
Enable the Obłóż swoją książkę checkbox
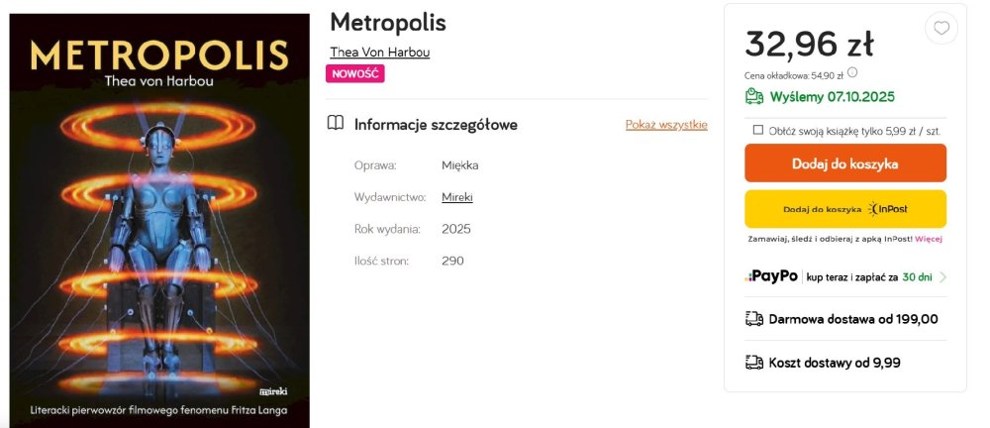pos(758,130)
